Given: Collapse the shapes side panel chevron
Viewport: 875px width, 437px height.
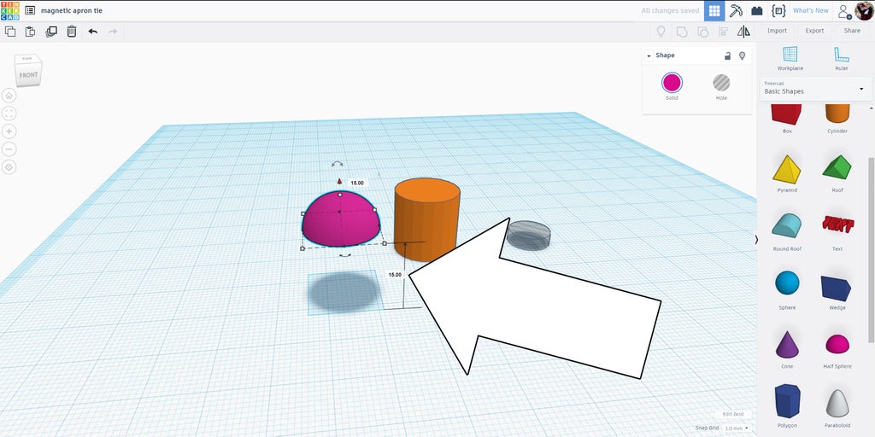Looking at the screenshot, I should [757, 240].
